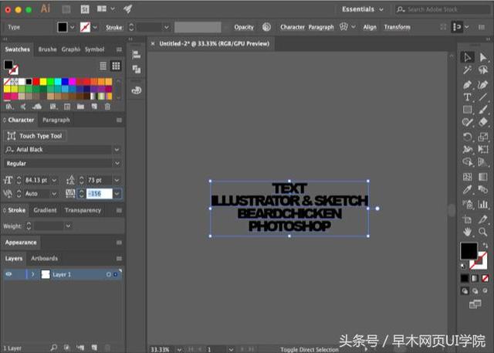Activate the Zoom tool

pos(482,232)
